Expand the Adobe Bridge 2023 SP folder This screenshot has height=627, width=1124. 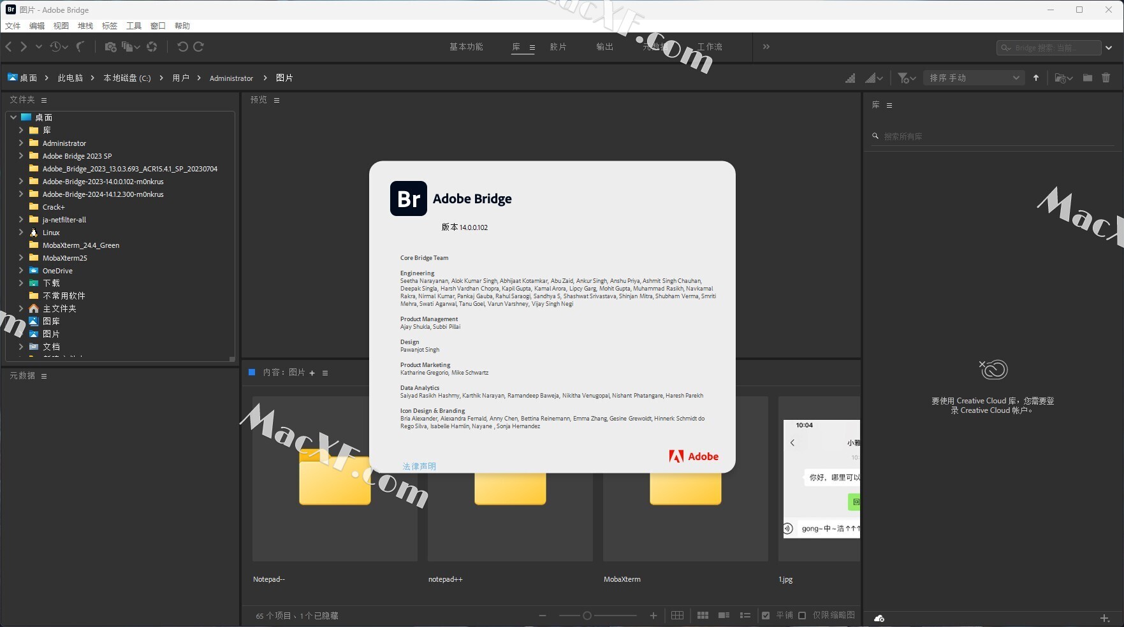(x=21, y=155)
